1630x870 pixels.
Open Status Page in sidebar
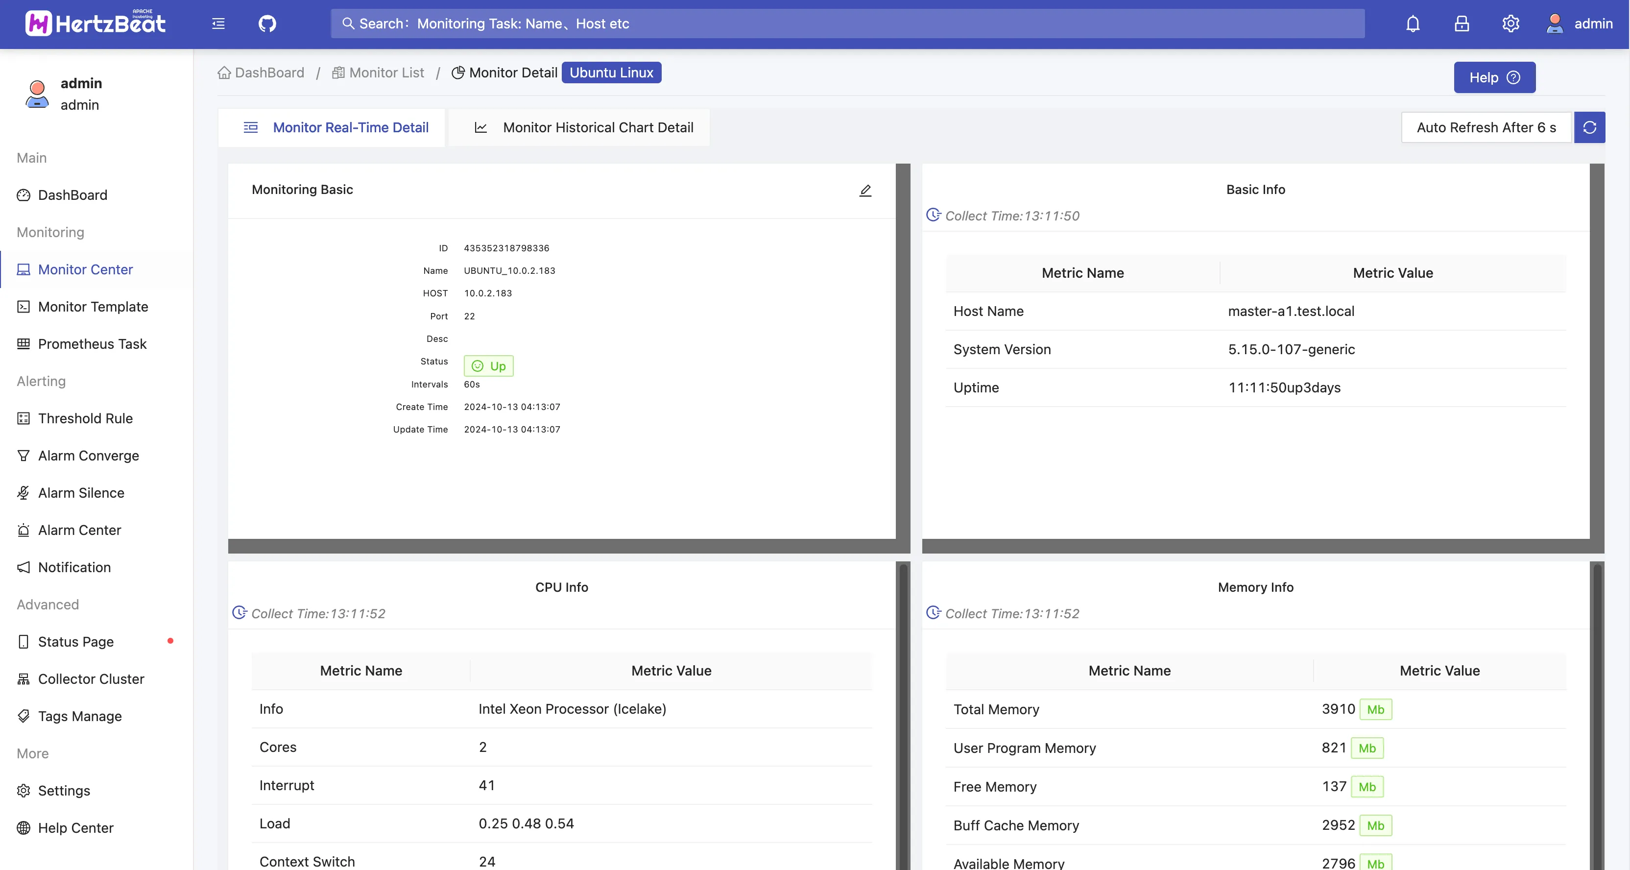[75, 642]
